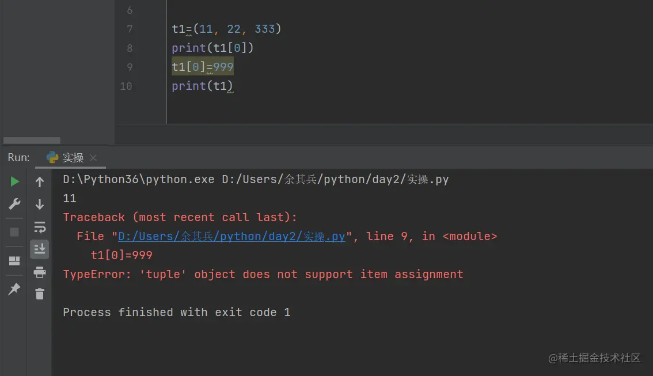Click code line print(t1[0])

click(212, 48)
